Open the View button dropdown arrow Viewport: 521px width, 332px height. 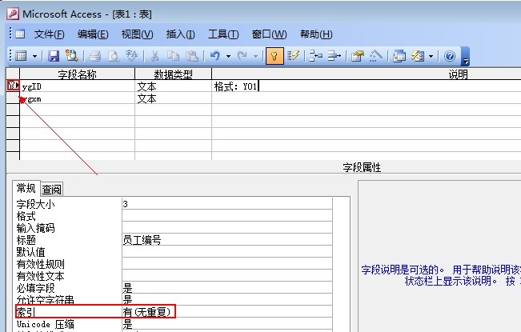(34, 56)
